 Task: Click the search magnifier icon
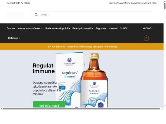pyautogui.click(x=36, y=15)
